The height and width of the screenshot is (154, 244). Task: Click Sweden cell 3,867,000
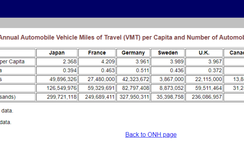tap(168, 79)
